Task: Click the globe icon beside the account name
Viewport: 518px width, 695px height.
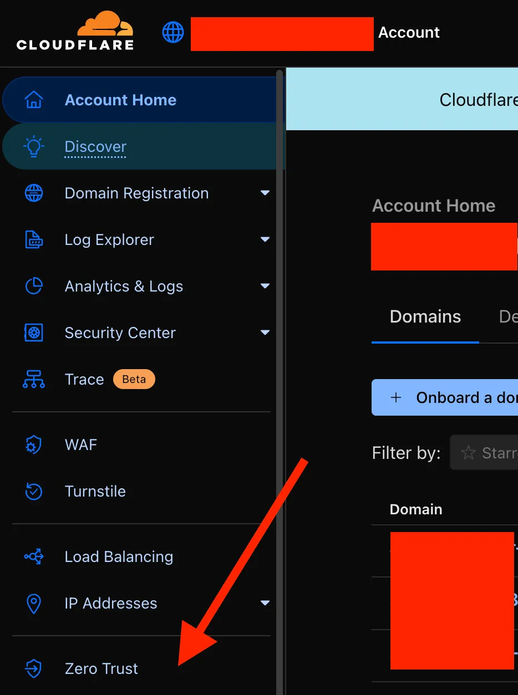Action: (x=173, y=32)
